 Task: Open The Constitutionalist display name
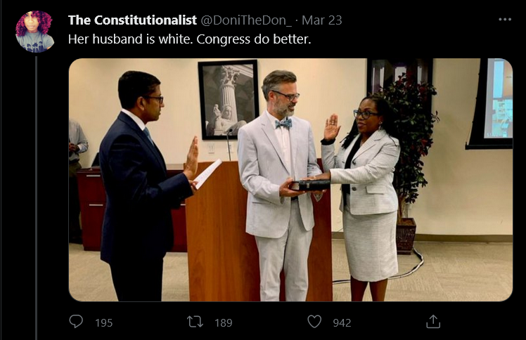coord(132,20)
